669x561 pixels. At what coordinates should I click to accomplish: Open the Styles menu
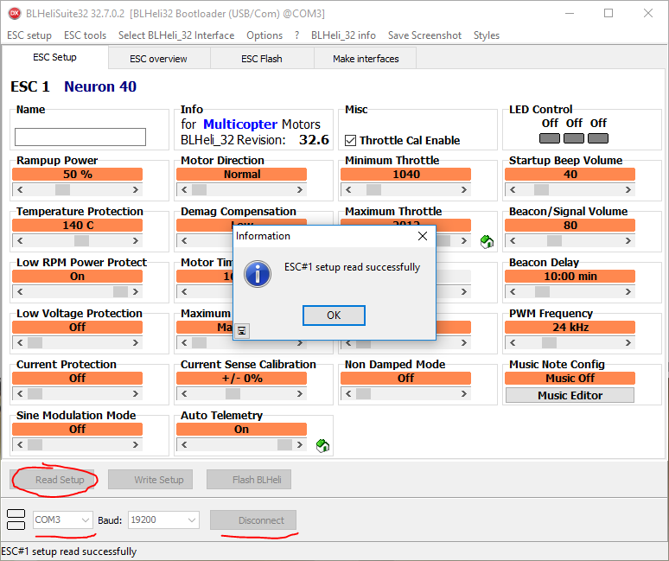(487, 35)
